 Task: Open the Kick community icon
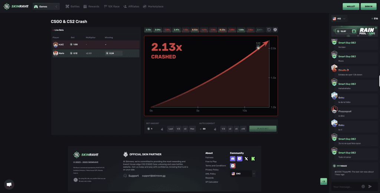253,158
